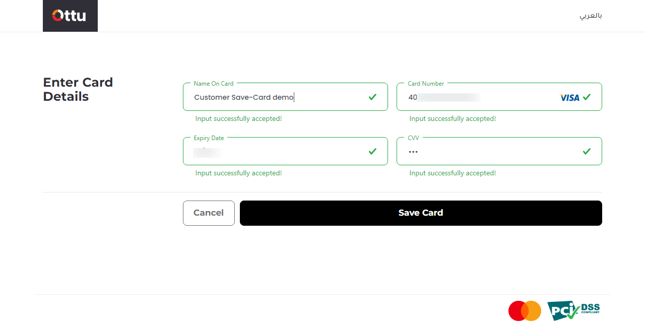Click the green checkmark in Expiry Date field
The image size is (645, 327).
[372, 151]
